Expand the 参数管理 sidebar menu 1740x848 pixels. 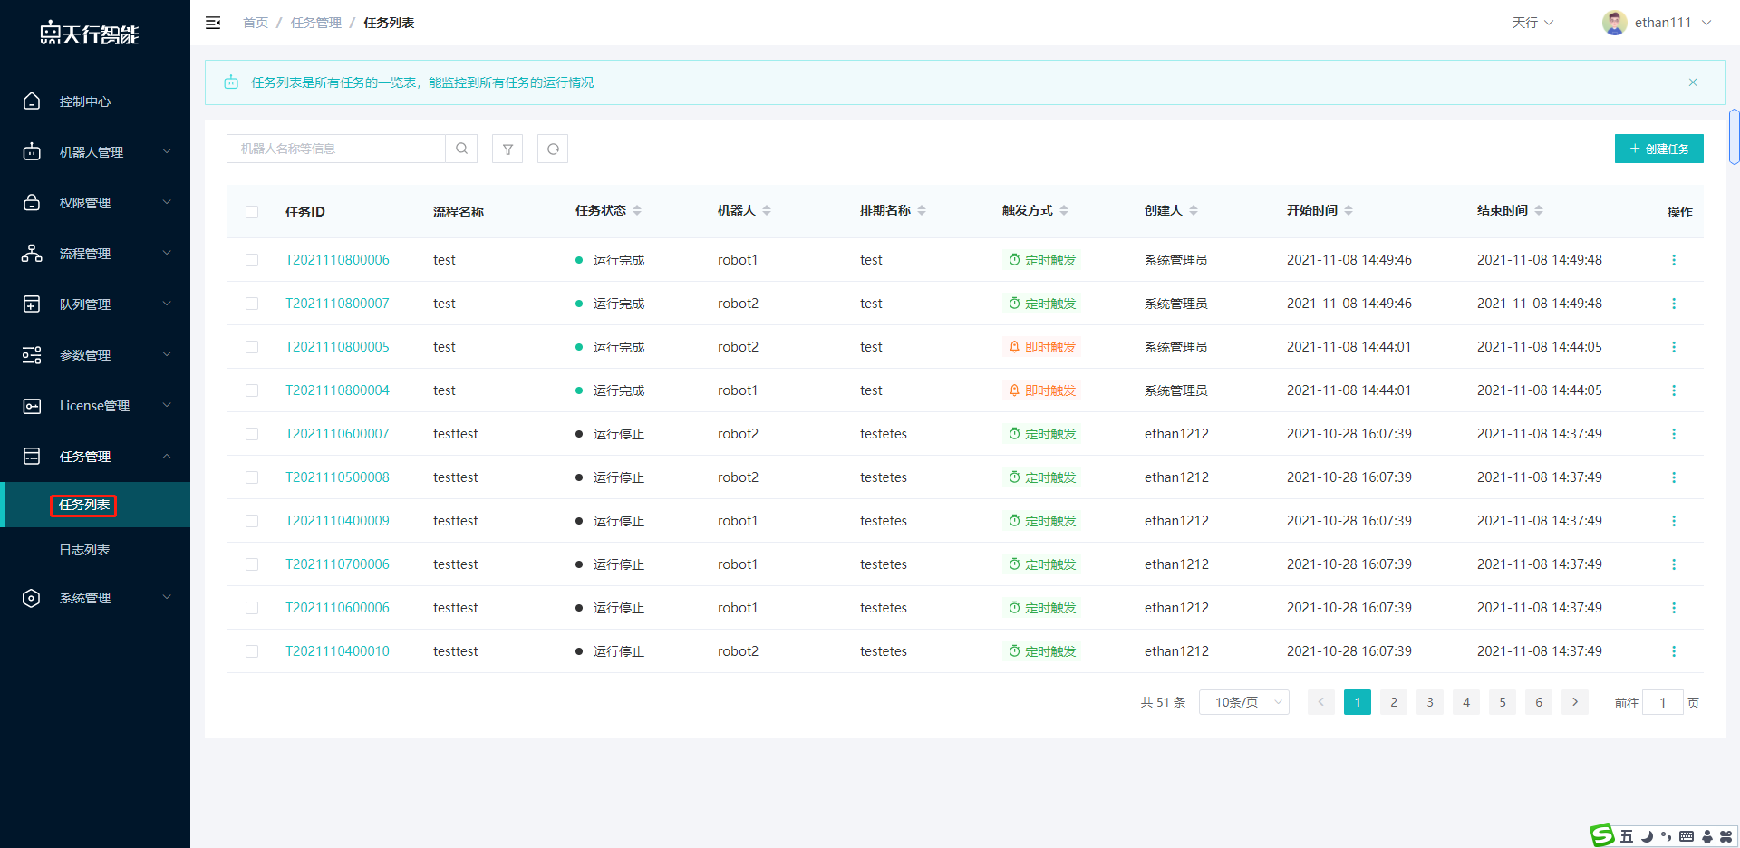(95, 355)
